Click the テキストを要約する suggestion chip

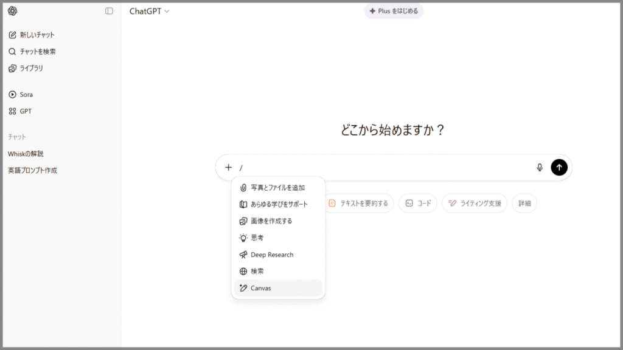[358, 204]
